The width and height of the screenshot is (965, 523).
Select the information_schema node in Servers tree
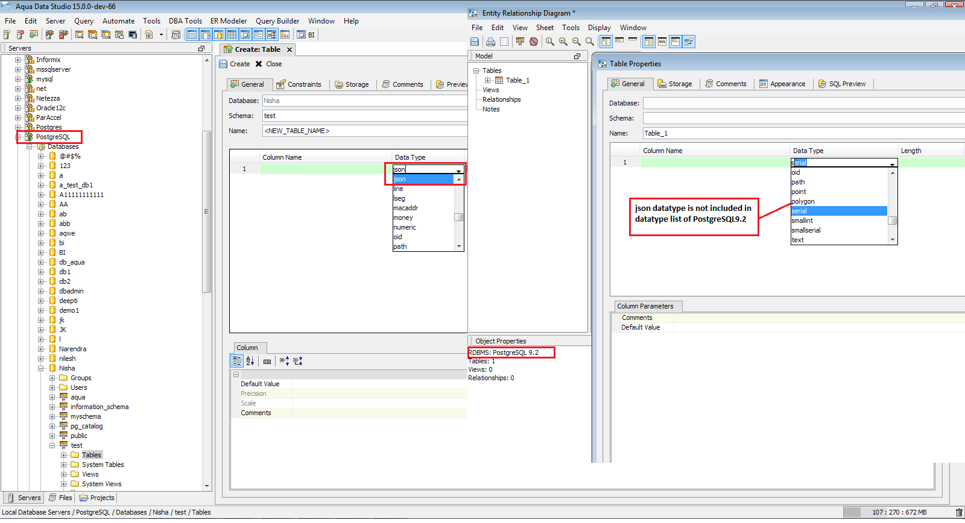(x=100, y=407)
